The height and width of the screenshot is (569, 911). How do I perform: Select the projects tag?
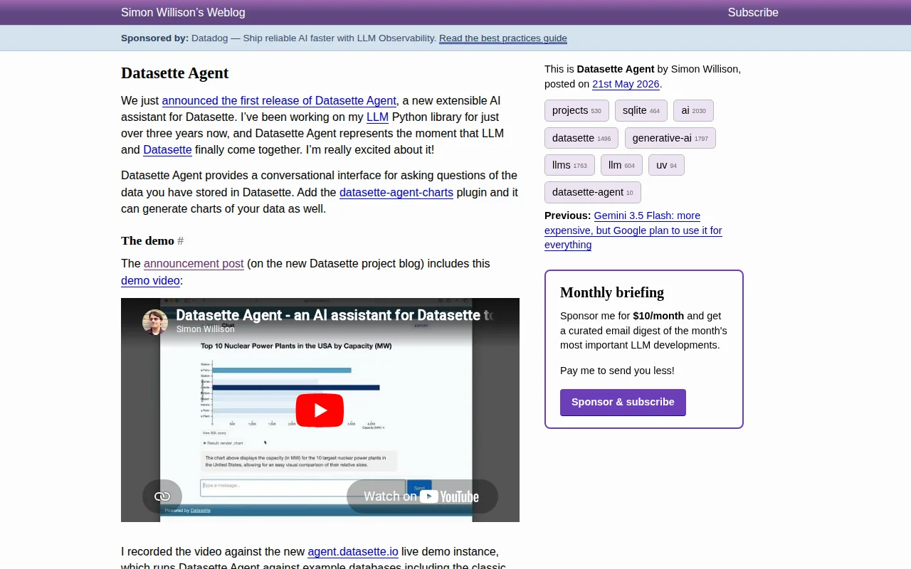pyautogui.click(x=576, y=110)
